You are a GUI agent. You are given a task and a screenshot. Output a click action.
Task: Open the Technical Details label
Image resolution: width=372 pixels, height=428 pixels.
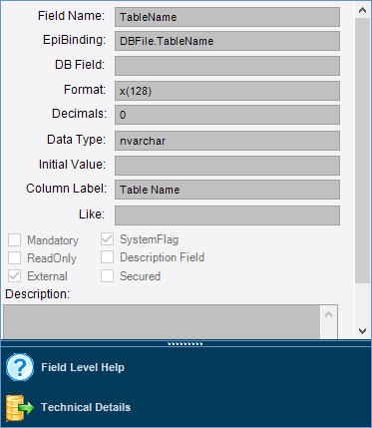pos(86,407)
